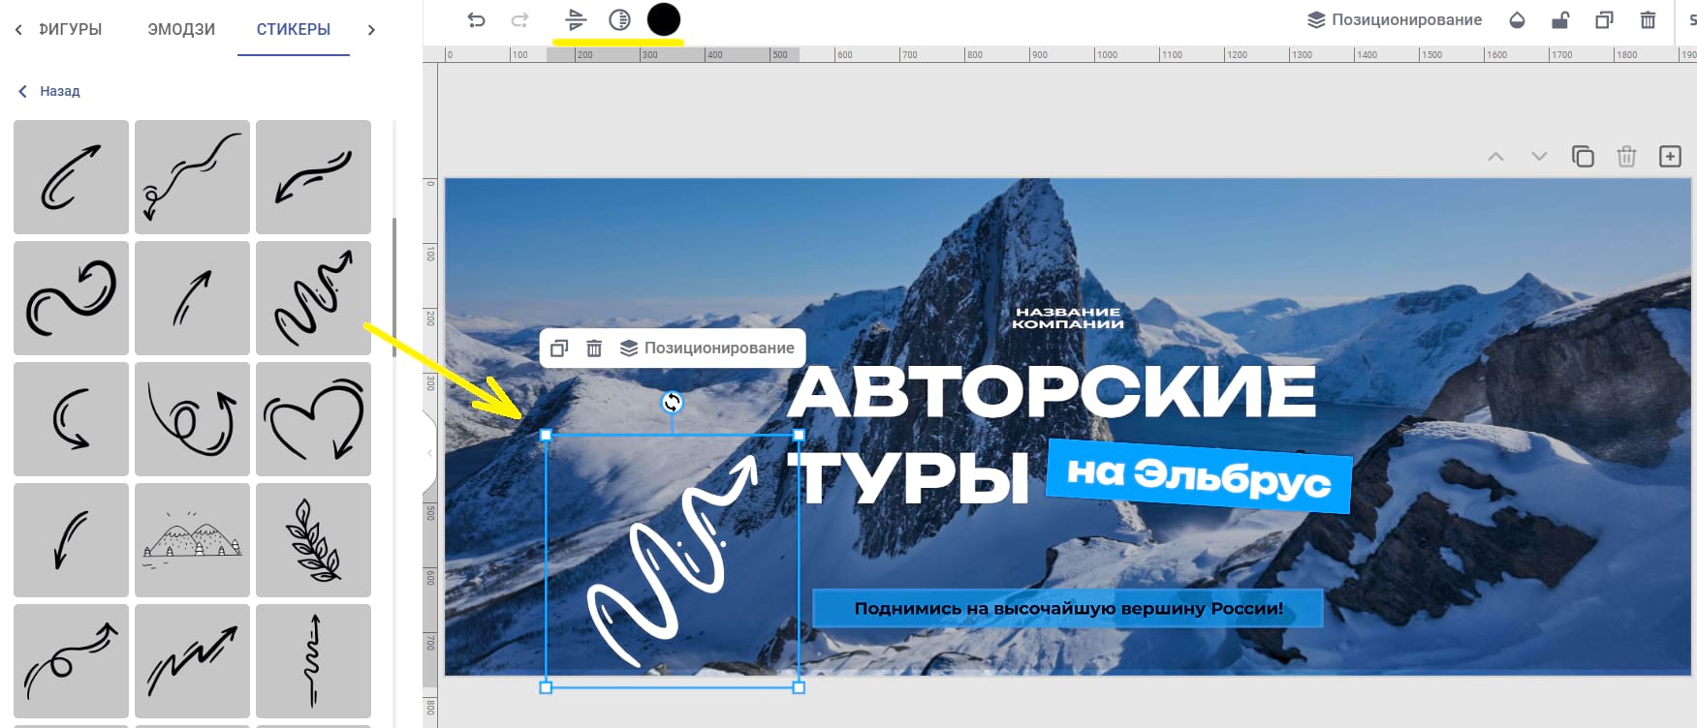1697x728 pixels.
Task: Add the vertical squiggly up arrow sticker
Action: pos(313,661)
